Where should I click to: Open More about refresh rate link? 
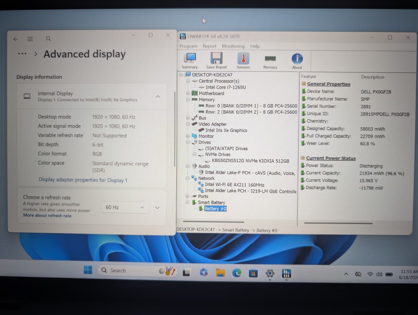[x=47, y=215]
